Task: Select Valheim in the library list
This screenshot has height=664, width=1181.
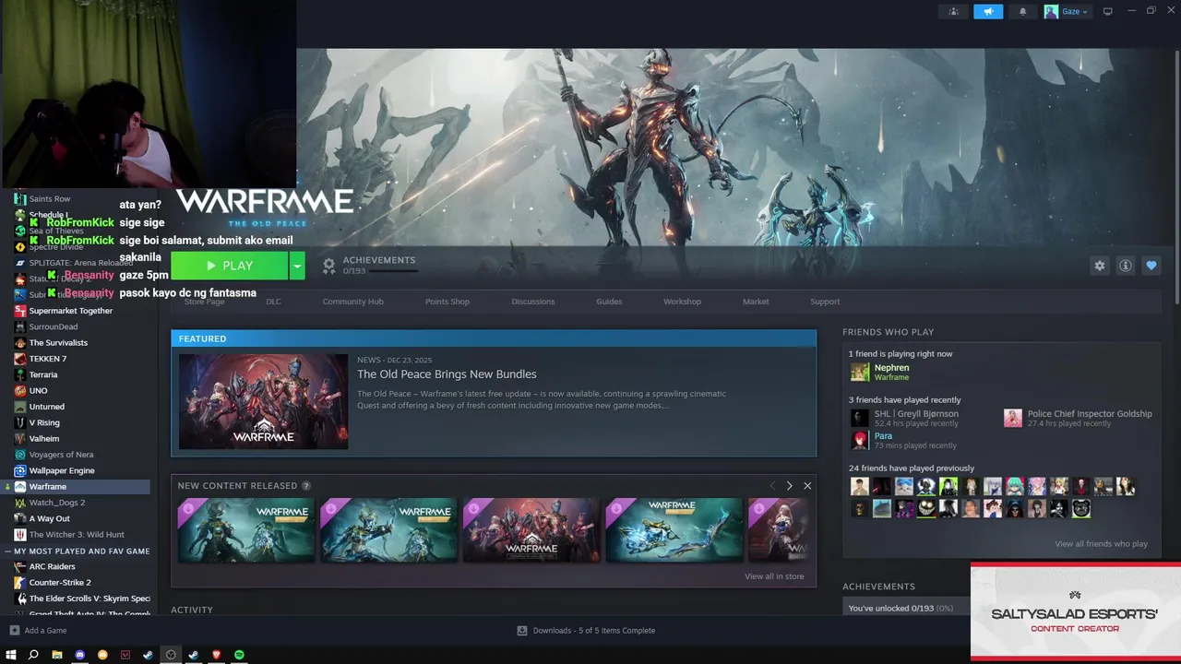Action: pos(44,439)
